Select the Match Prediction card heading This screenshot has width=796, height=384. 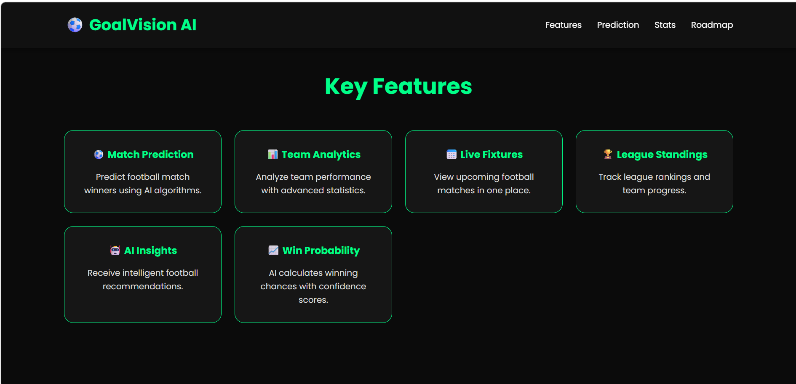(x=150, y=155)
